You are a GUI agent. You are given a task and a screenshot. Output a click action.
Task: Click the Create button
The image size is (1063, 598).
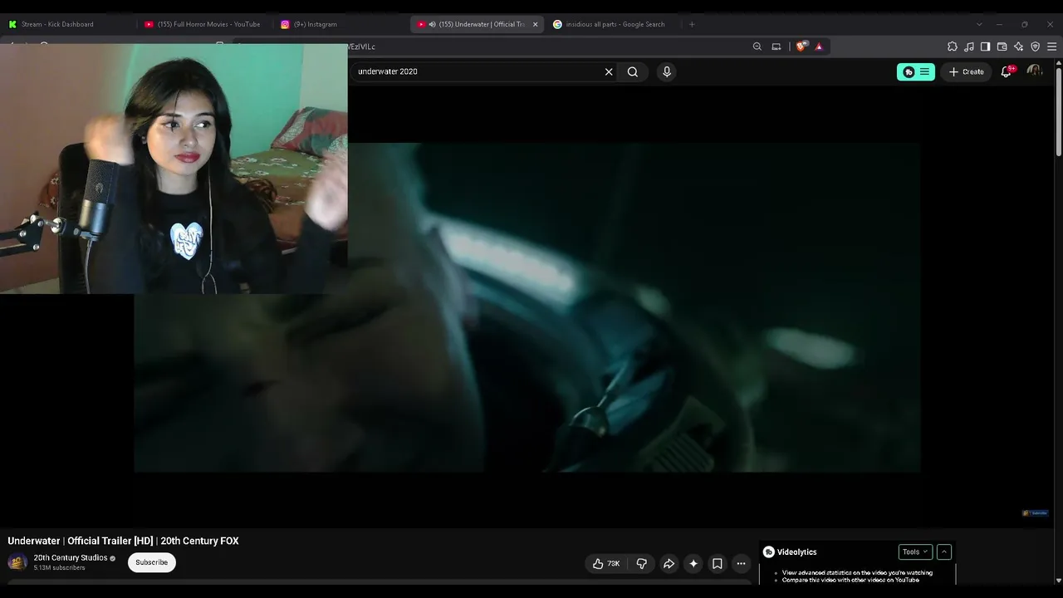pyautogui.click(x=967, y=71)
